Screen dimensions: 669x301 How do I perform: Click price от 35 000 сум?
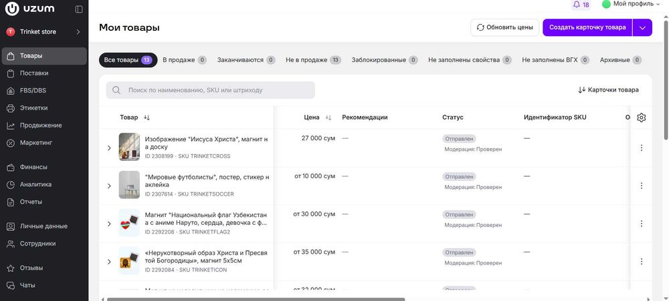(x=314, y=252)
